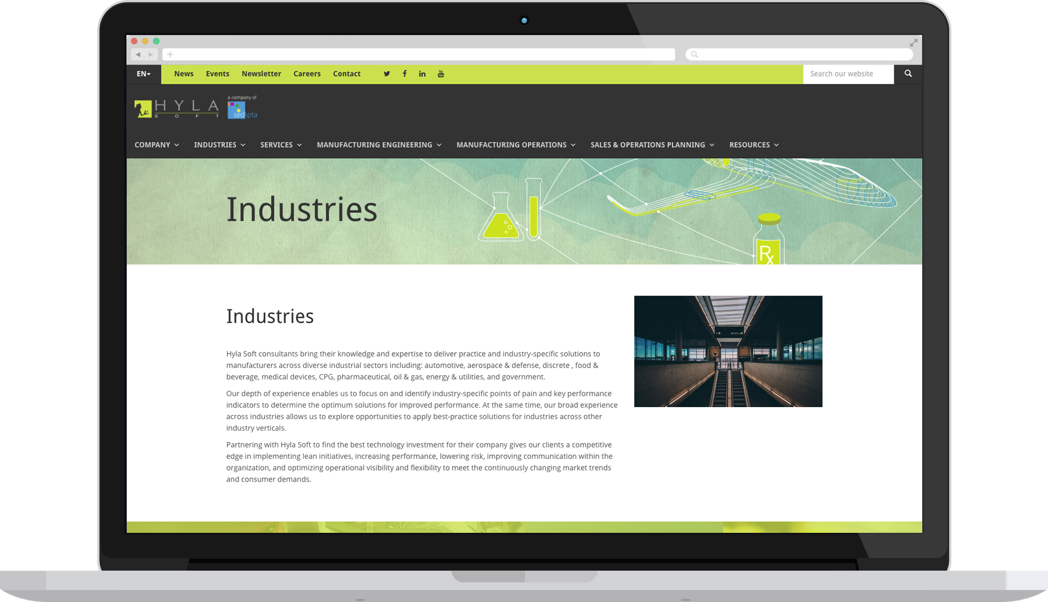Open the Facebook social link
The image size is (1048, 602).
405,74
